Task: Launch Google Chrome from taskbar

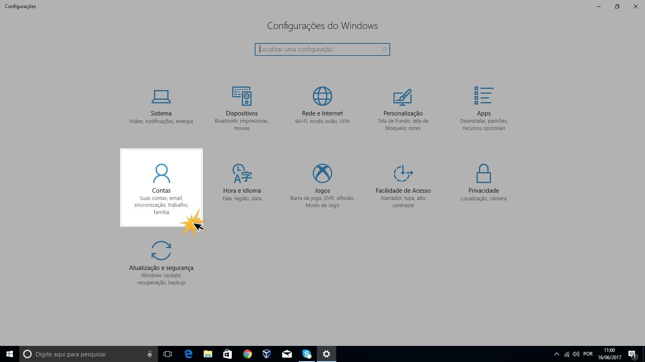Action: [x=247, y=354]
